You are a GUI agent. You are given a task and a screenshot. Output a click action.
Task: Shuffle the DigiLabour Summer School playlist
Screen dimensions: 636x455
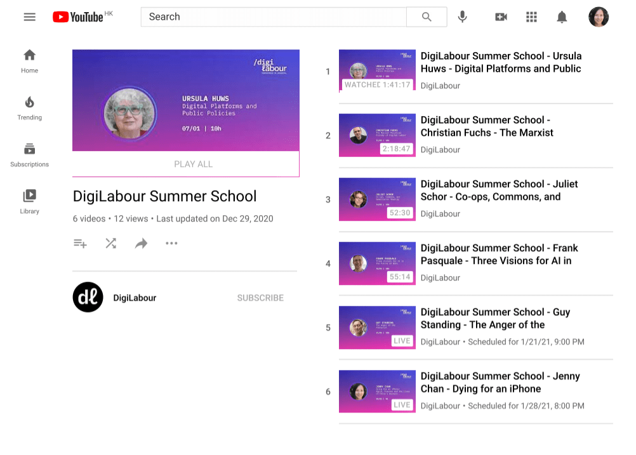click(110, 243)
